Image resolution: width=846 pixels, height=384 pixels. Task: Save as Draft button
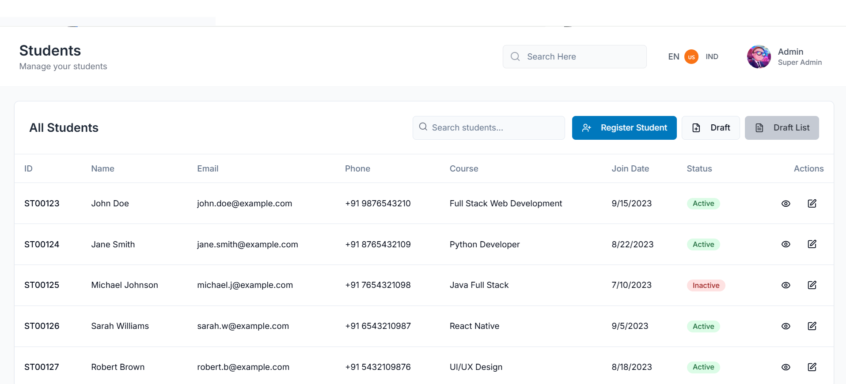[710, 128]
